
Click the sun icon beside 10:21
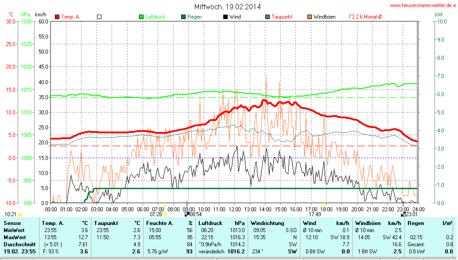pyautogui.click(x=19, y=215)
